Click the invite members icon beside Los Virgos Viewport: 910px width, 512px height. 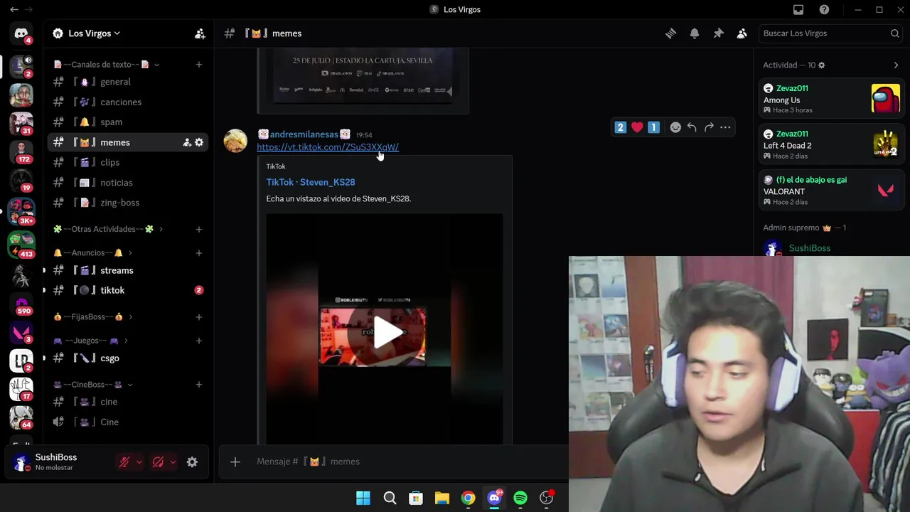coord(200,33)
